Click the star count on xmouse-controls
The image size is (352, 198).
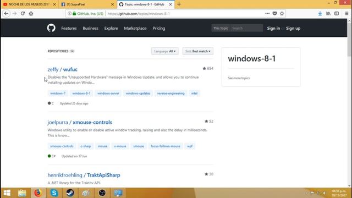click(209, 121)
